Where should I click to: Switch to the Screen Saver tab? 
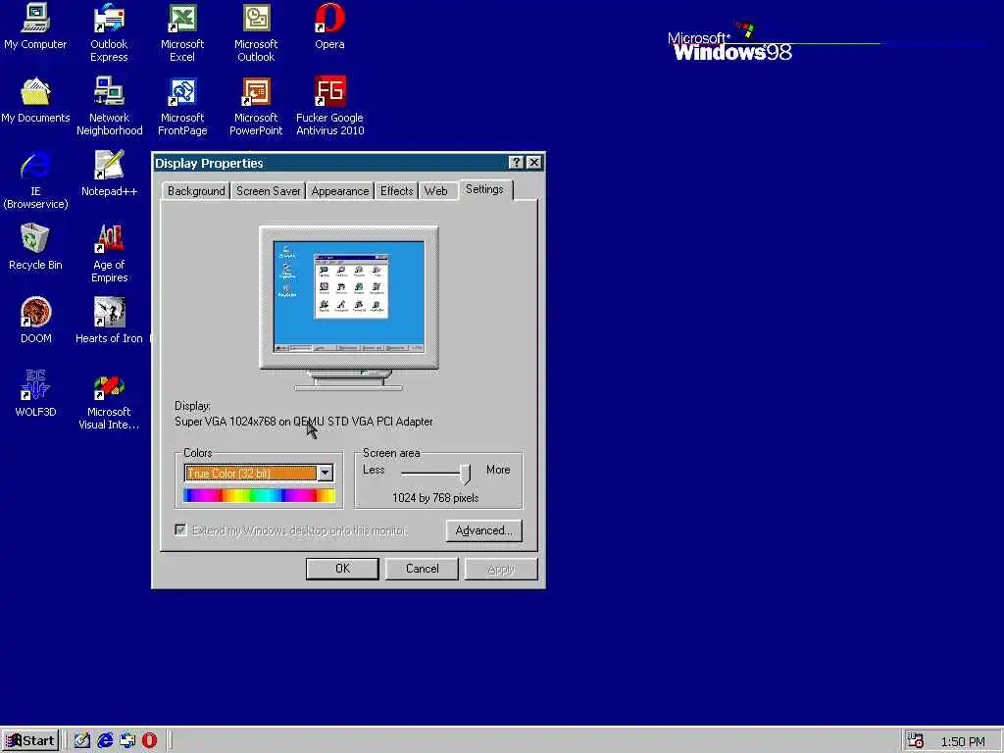268,191
